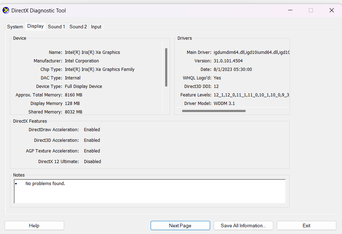
Task: Click the driver Date value 8/1/2023 05:30:00
Action: tap(233, 69)
